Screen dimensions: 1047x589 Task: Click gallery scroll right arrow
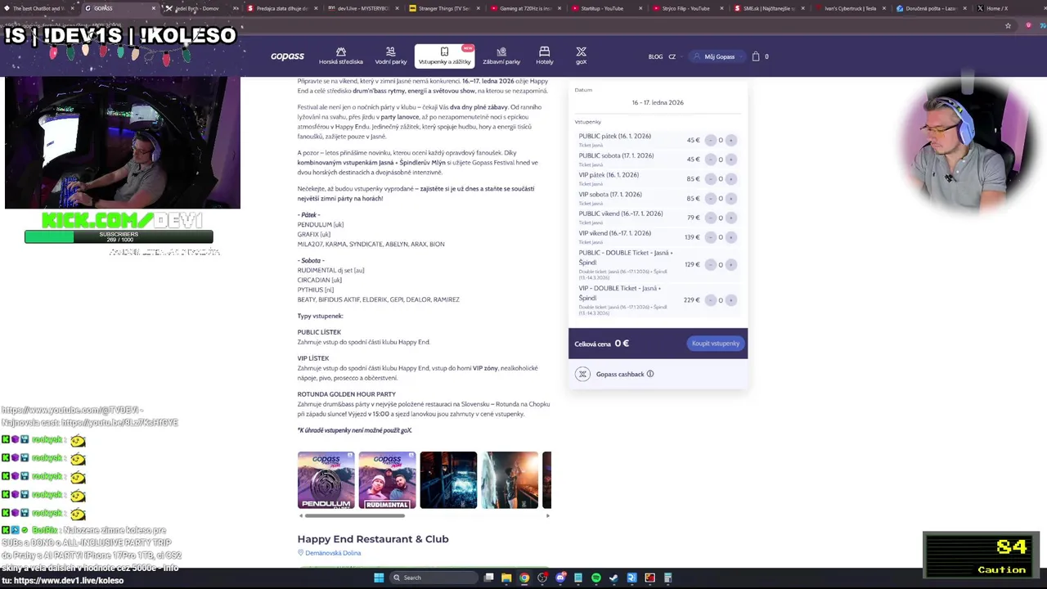click(x=547, y=516)
